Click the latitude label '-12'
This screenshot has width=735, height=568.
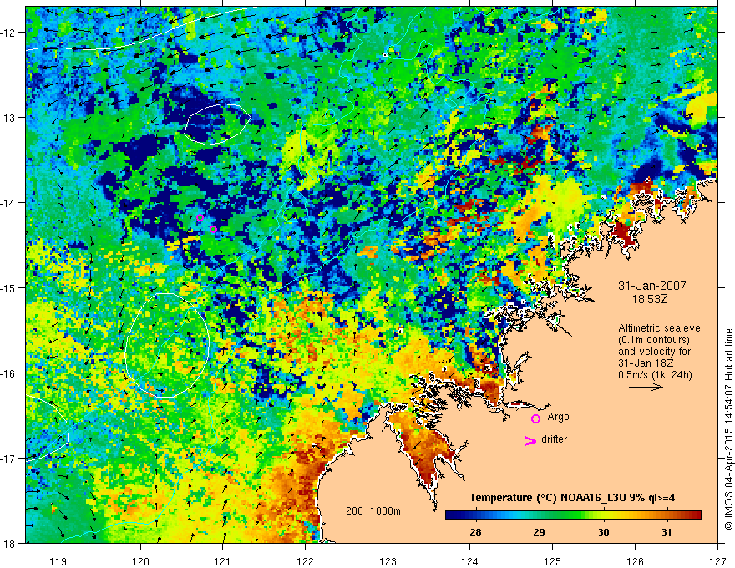[x=8, y=33]
